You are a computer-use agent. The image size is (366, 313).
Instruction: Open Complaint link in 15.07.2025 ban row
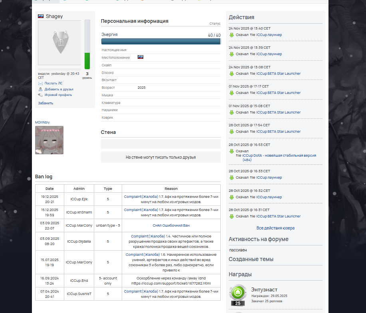(142, 255)
